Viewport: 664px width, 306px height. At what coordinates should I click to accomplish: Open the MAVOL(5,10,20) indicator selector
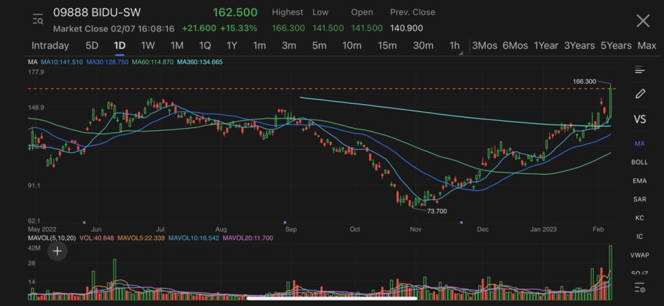tap(51, 238)
